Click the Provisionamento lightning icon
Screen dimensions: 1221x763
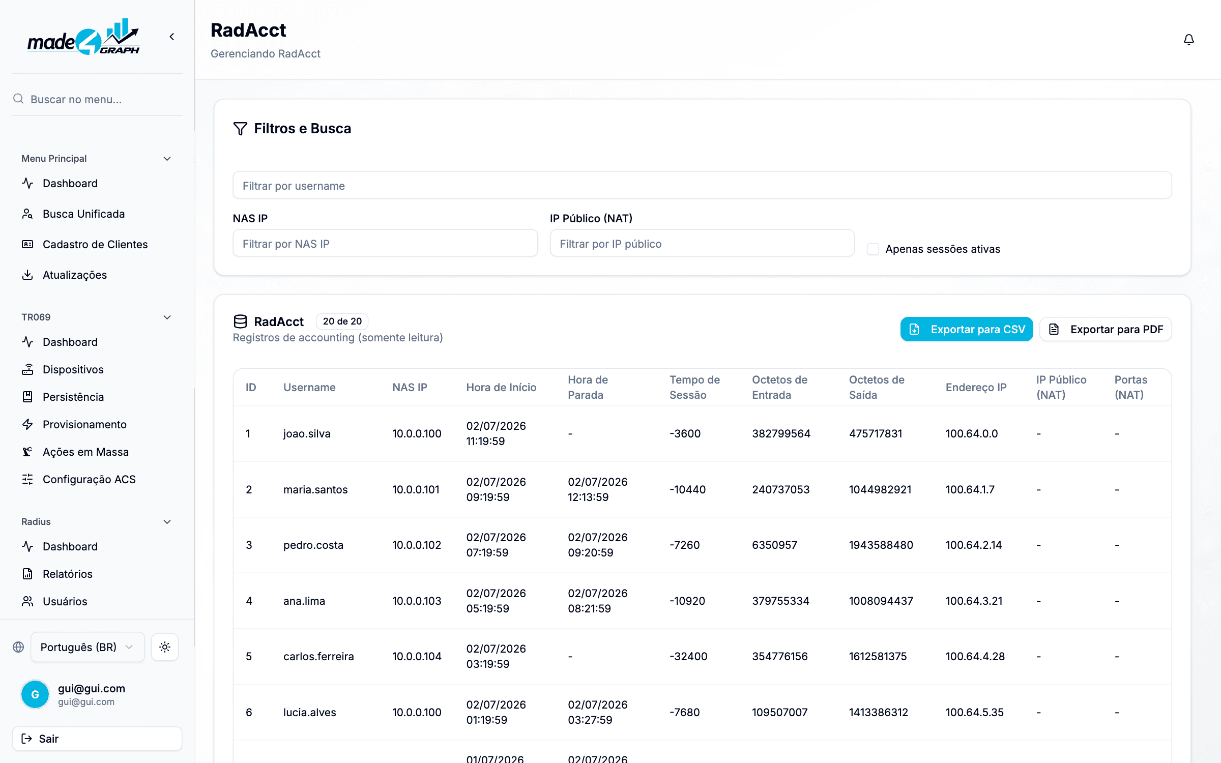pos(27,424)
